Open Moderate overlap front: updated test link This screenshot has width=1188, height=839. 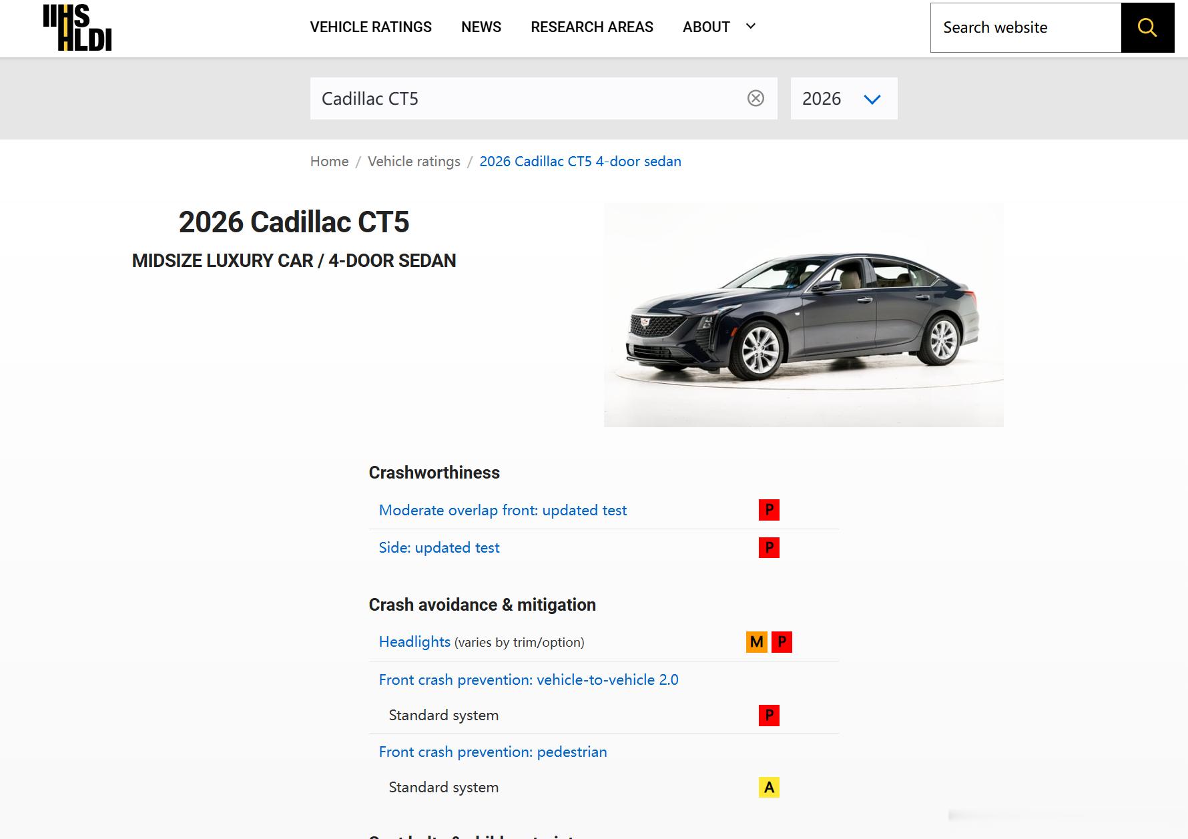coord(503,511)
